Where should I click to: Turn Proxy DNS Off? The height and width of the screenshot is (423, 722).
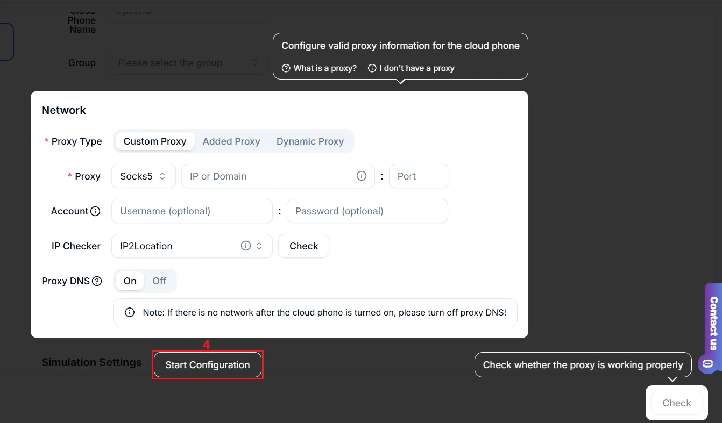pos(159,281)
